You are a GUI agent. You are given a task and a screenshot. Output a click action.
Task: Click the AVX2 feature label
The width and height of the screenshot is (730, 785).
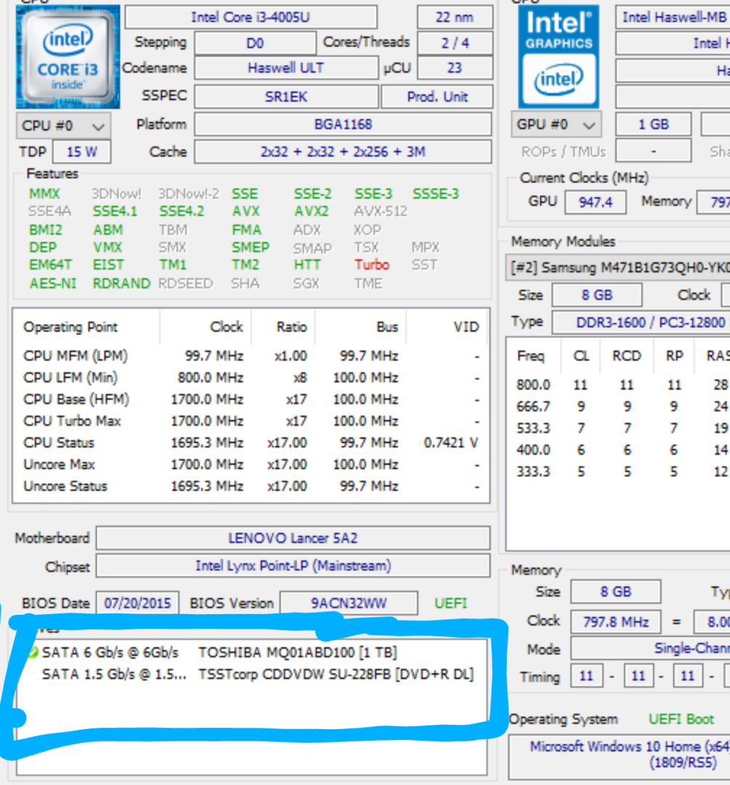[311, 212]
